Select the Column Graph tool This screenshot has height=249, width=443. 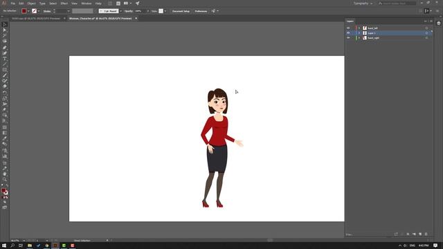(x=5, y=156)
